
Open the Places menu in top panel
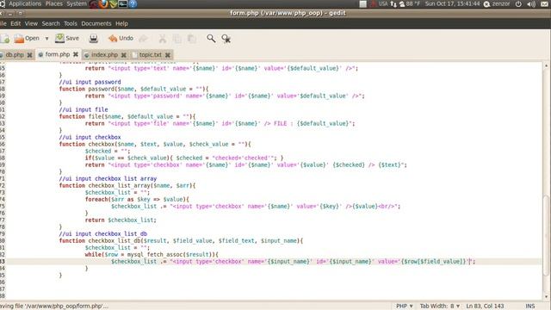(53, 3)
